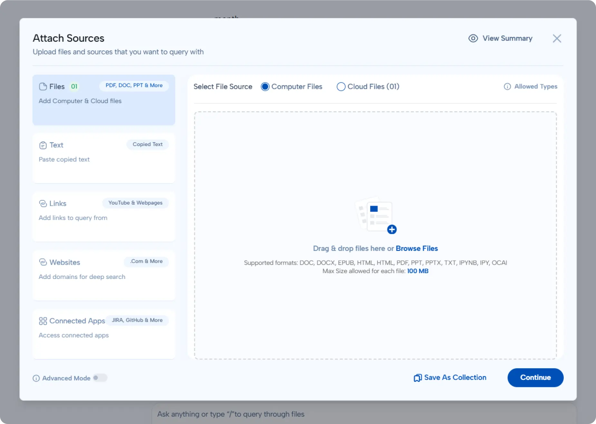This screenshot has width=596, height=424.
Task: Click the Save As Collection bookmark icon
Action: point(418,378)
